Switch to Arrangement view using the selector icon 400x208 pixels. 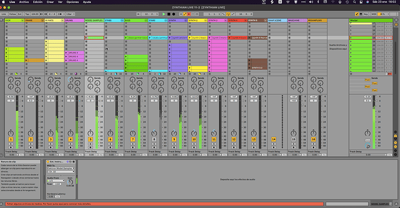396,20
